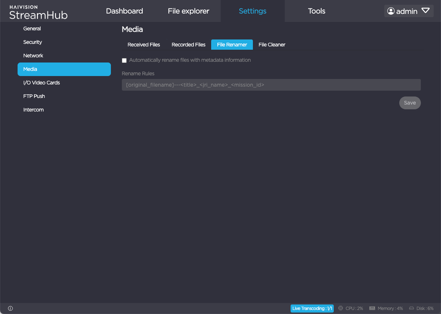This screenshot has height=314, width=441.
Task: Go to I/O Video Cards settings
Action: pos(41,83)
